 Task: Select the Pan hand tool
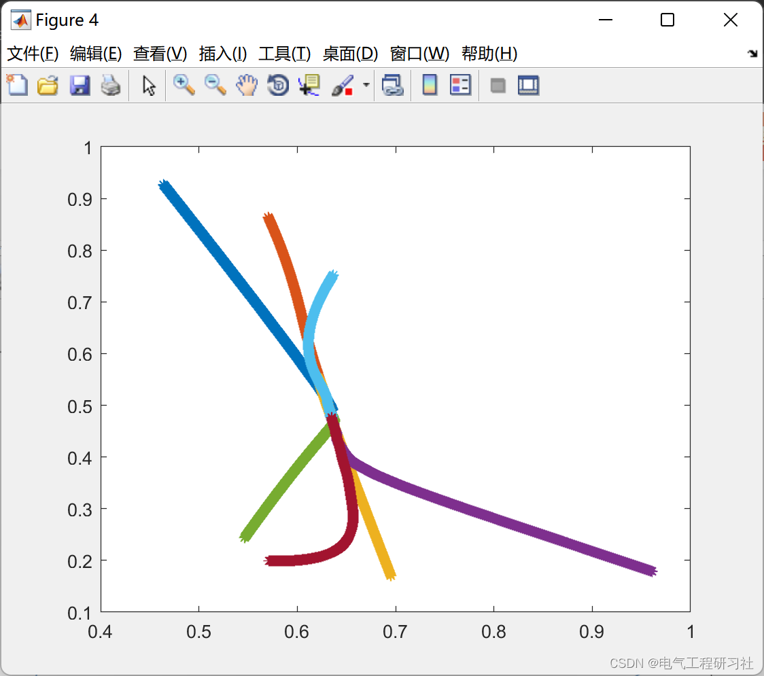(x=247, y=85)
